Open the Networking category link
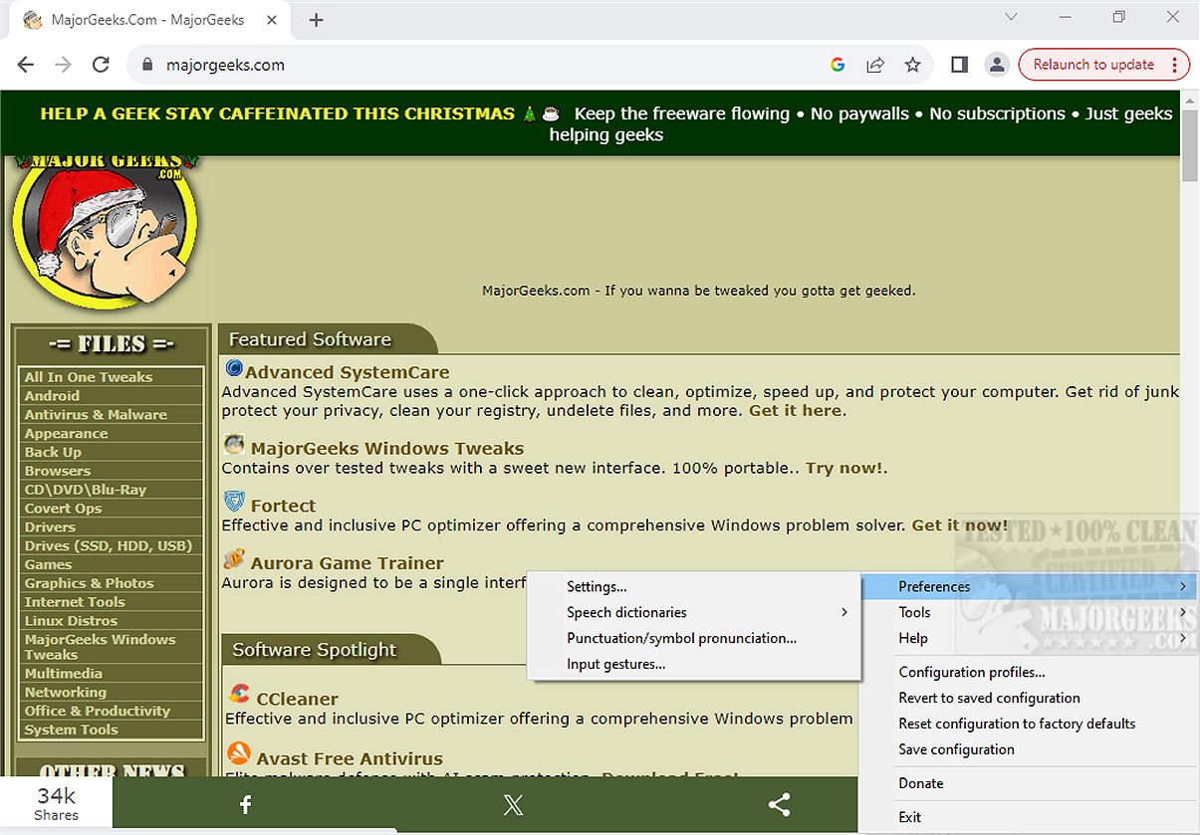Viewport: 1200px width, 835px height. pos(65,693)
